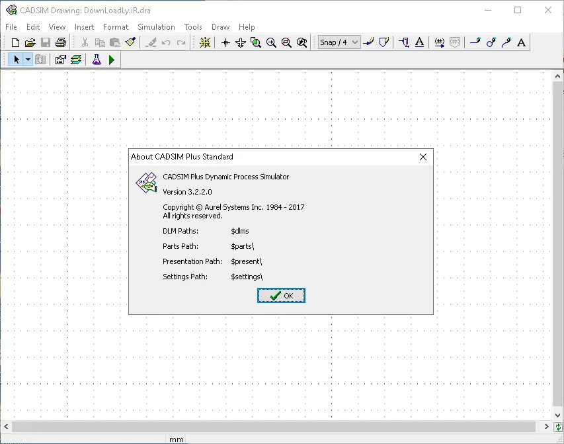Open the View menu
The height and width of the screenshot is (444, 564).
(x=57, y=27)
